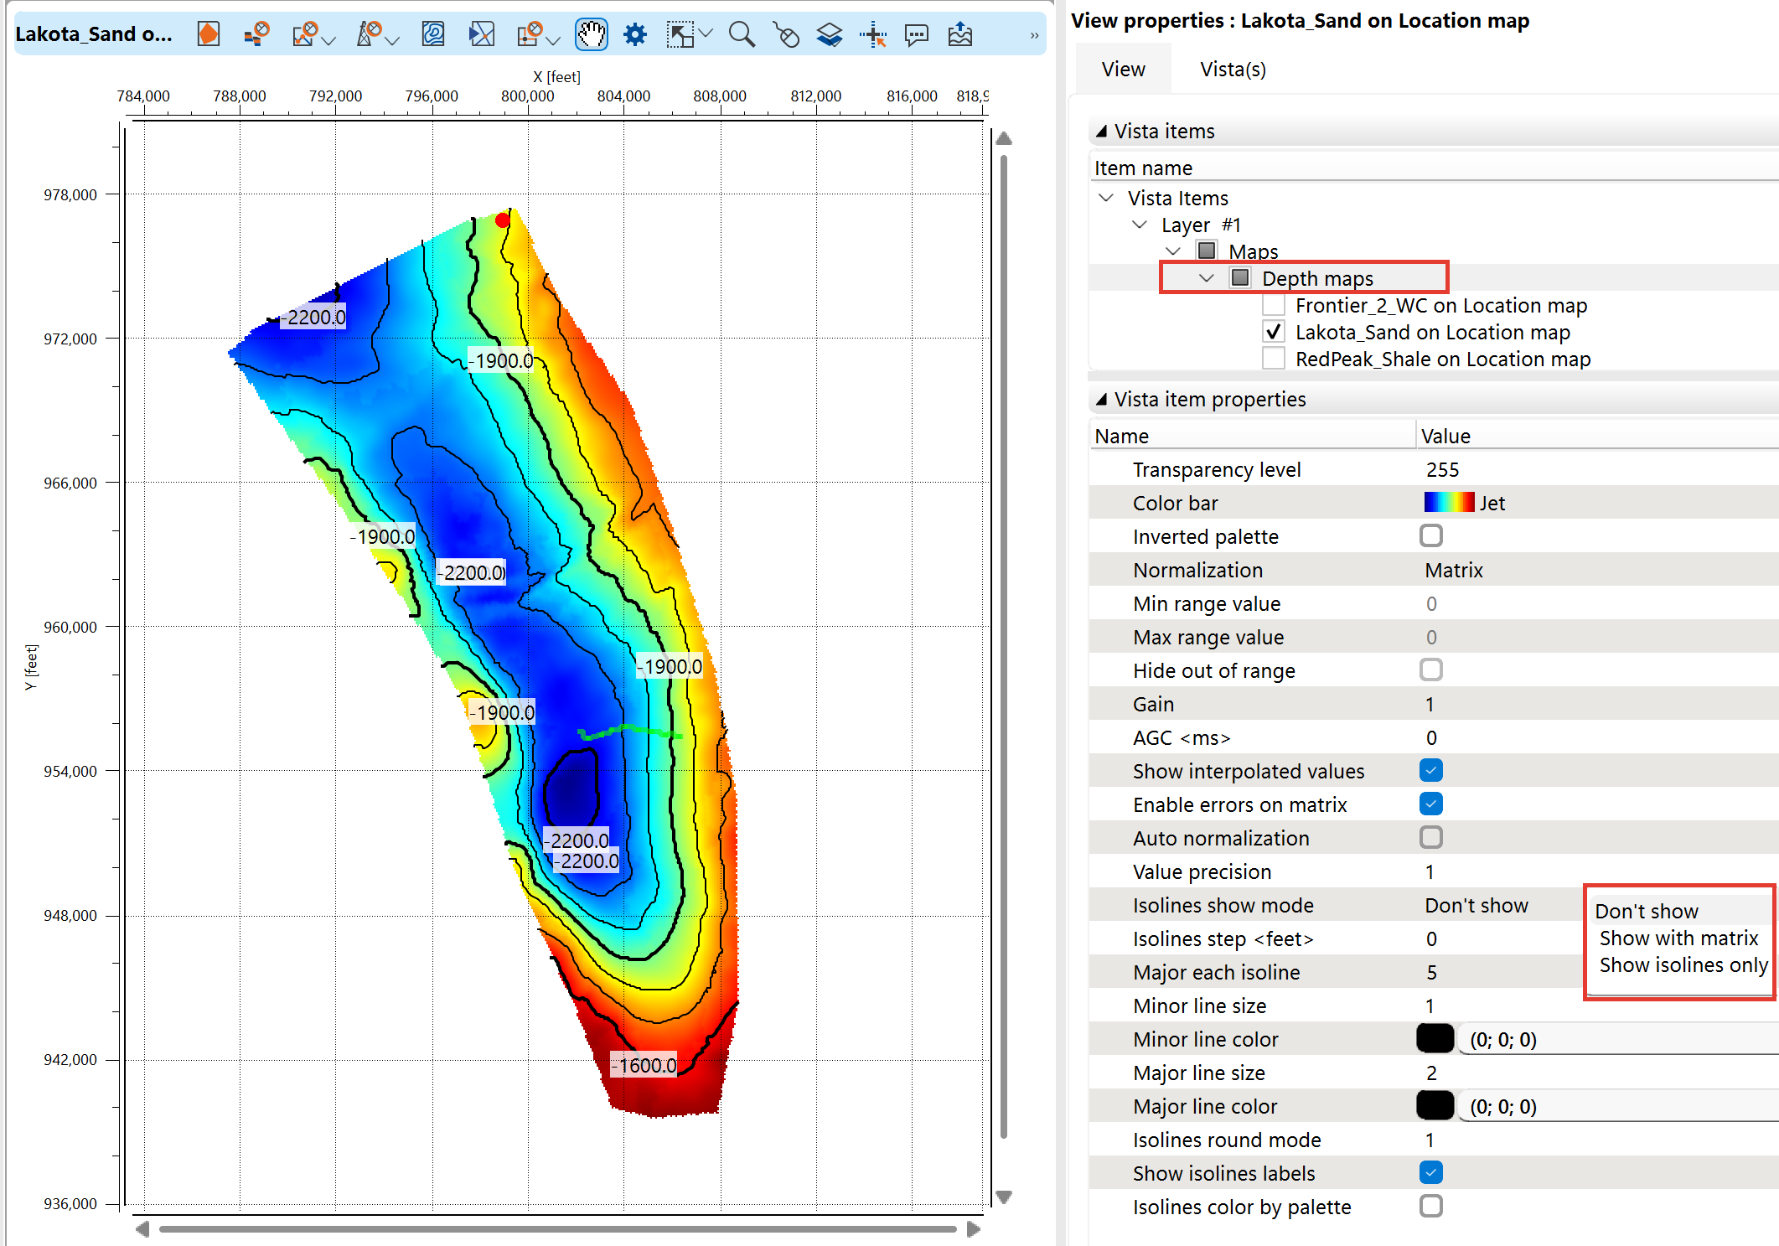This screenshot has height=1246, width=1779.
Task: Choose Show with matrix option
Action: (1678, 938)
